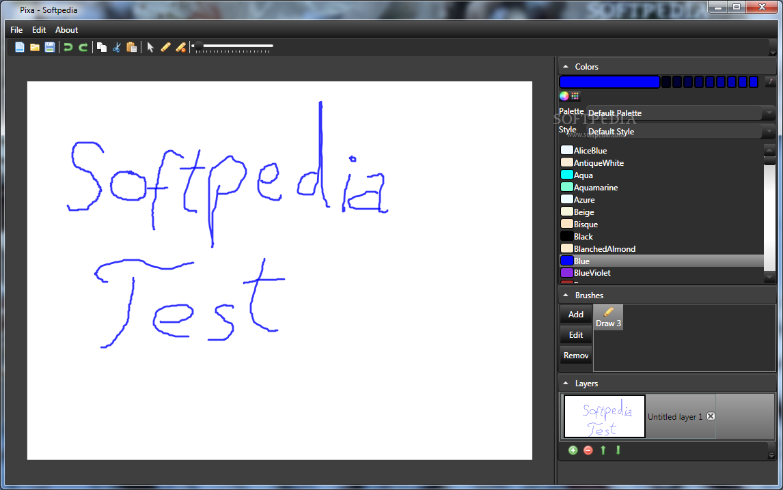783x490 pixels.
Task: Open the File menu
Action: click(x=16, y=30)
